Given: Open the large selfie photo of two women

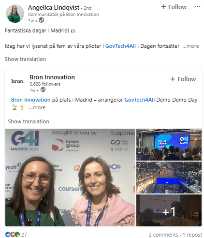Looking at the screenshot, I should tap(70, 178).
